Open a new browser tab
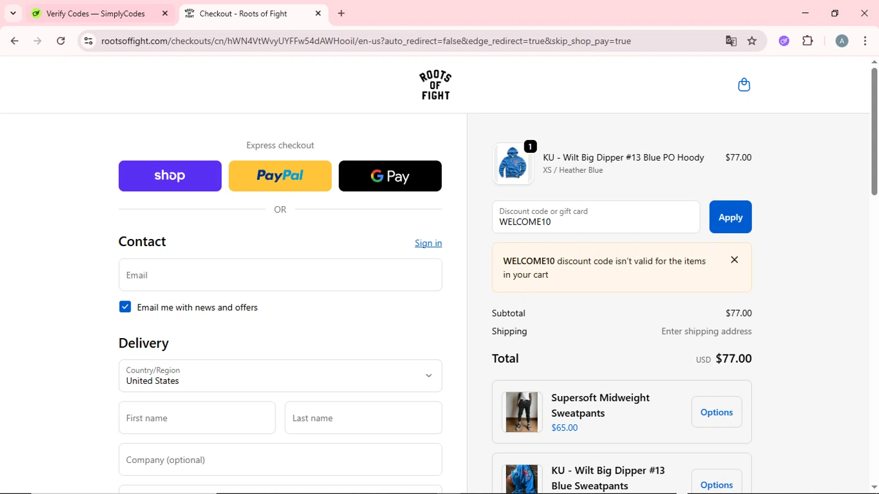This screenshot has width=879, height=494. (341, 13)
